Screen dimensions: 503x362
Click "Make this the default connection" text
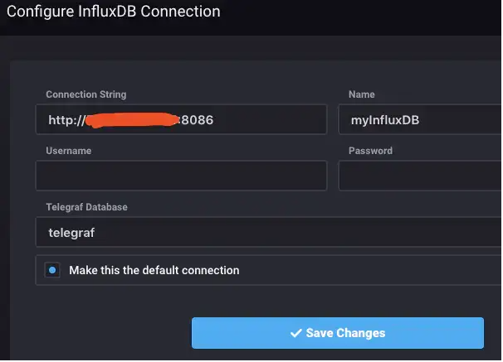point(154,270)
